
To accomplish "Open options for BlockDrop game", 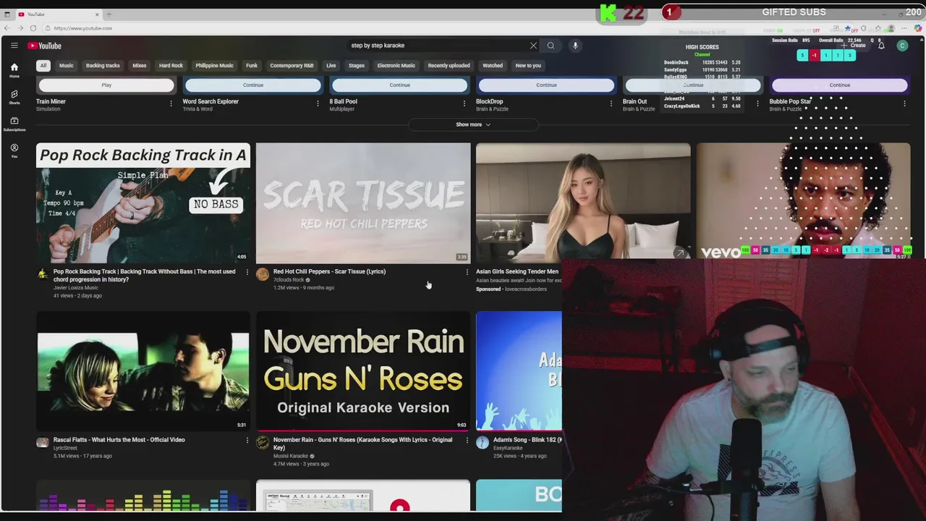I will point(611,103).
